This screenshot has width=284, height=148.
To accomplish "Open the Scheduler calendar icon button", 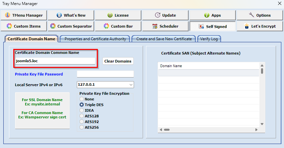I will [165, 26].
